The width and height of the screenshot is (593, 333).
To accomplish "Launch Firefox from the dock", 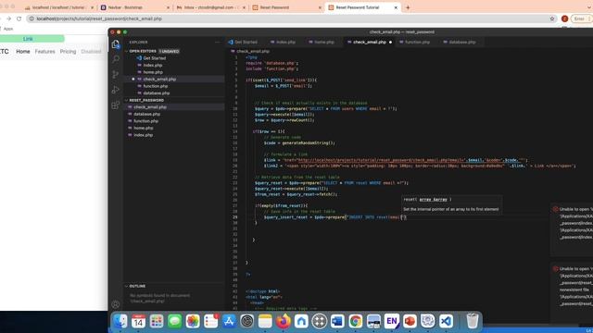I will pos(284,321).
